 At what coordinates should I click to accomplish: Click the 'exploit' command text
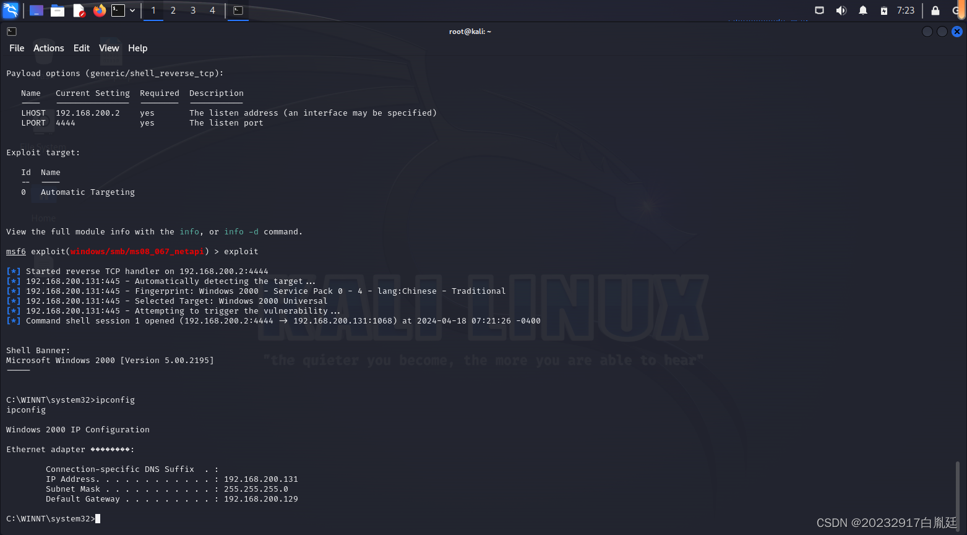[241, 252]
